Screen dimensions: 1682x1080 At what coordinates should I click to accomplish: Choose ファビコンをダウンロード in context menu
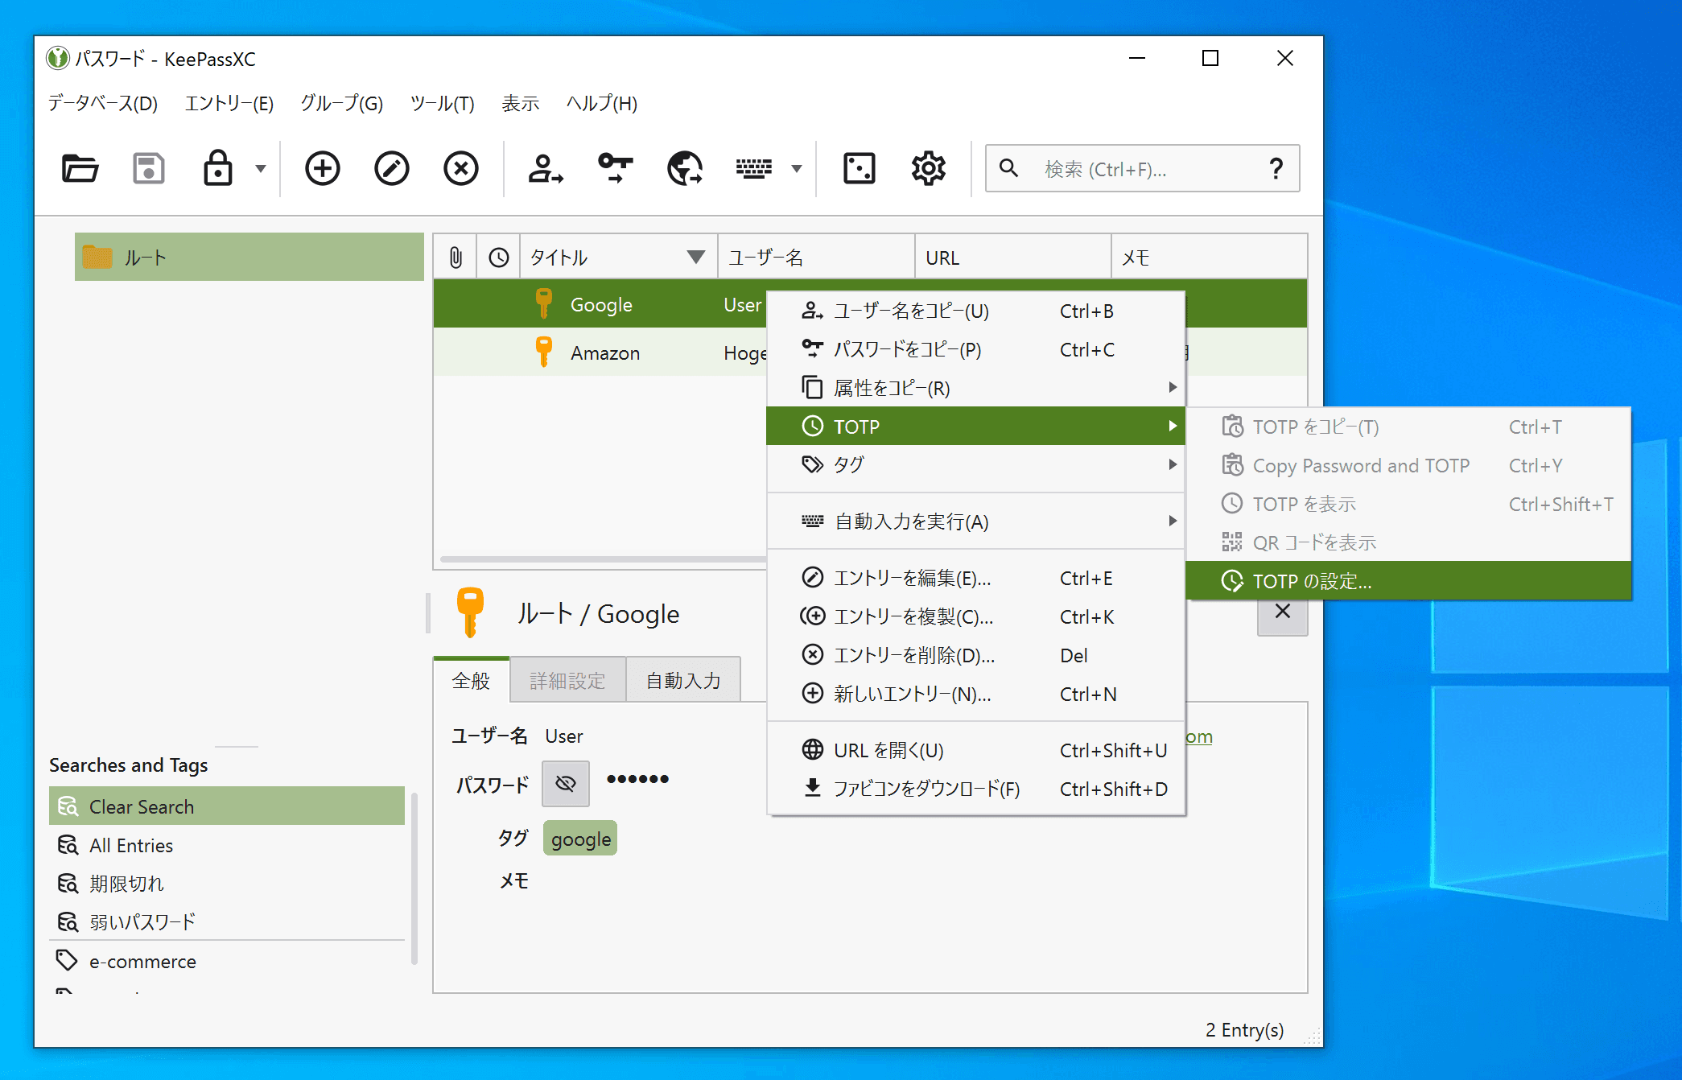[975, 789]
